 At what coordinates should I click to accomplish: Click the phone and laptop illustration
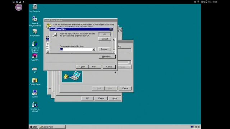(72, 76)
